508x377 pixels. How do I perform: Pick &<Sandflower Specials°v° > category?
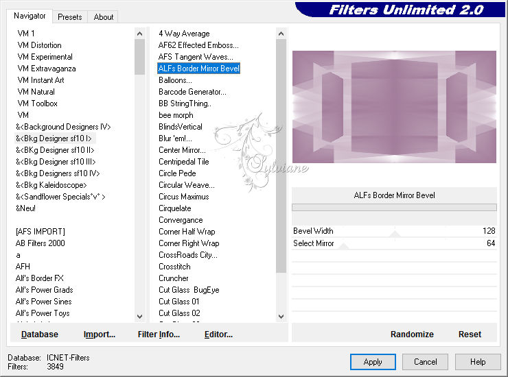click(x=60, y=197)
